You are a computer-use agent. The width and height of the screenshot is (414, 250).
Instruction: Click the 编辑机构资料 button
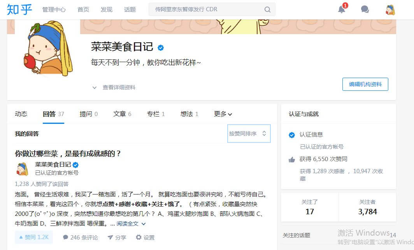click(x=365, y=84)
